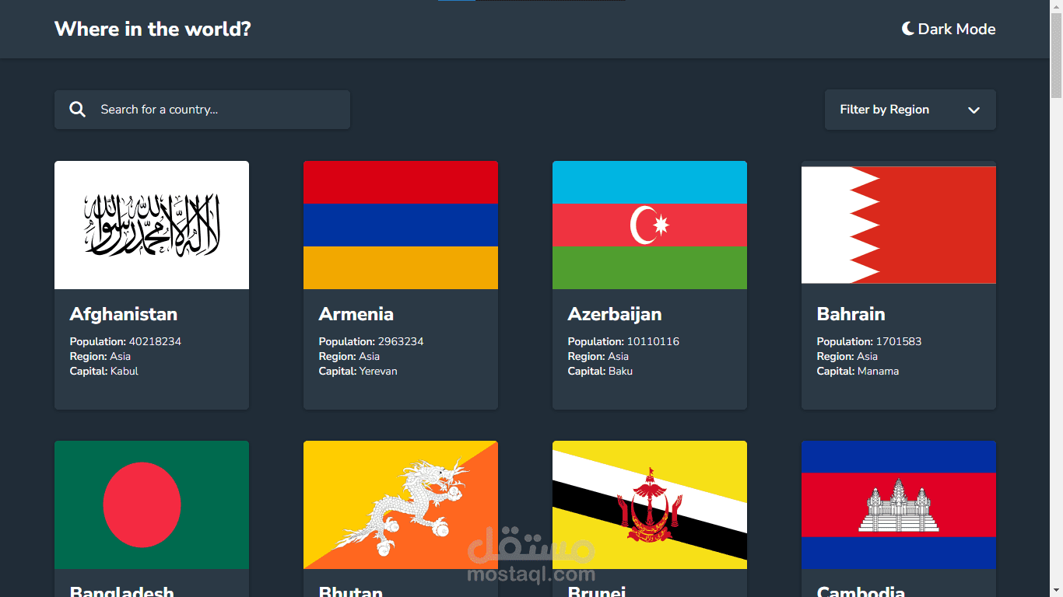Click Azerbaijan population 10110116
Viewport: 1063px width, 597px height.
pos(623,341)
